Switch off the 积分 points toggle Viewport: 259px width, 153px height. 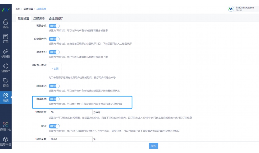pos(54,126)
